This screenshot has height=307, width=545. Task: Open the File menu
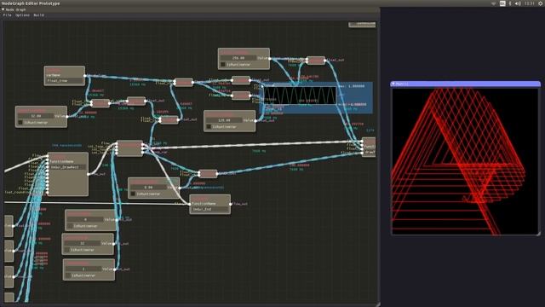(7, 15)
